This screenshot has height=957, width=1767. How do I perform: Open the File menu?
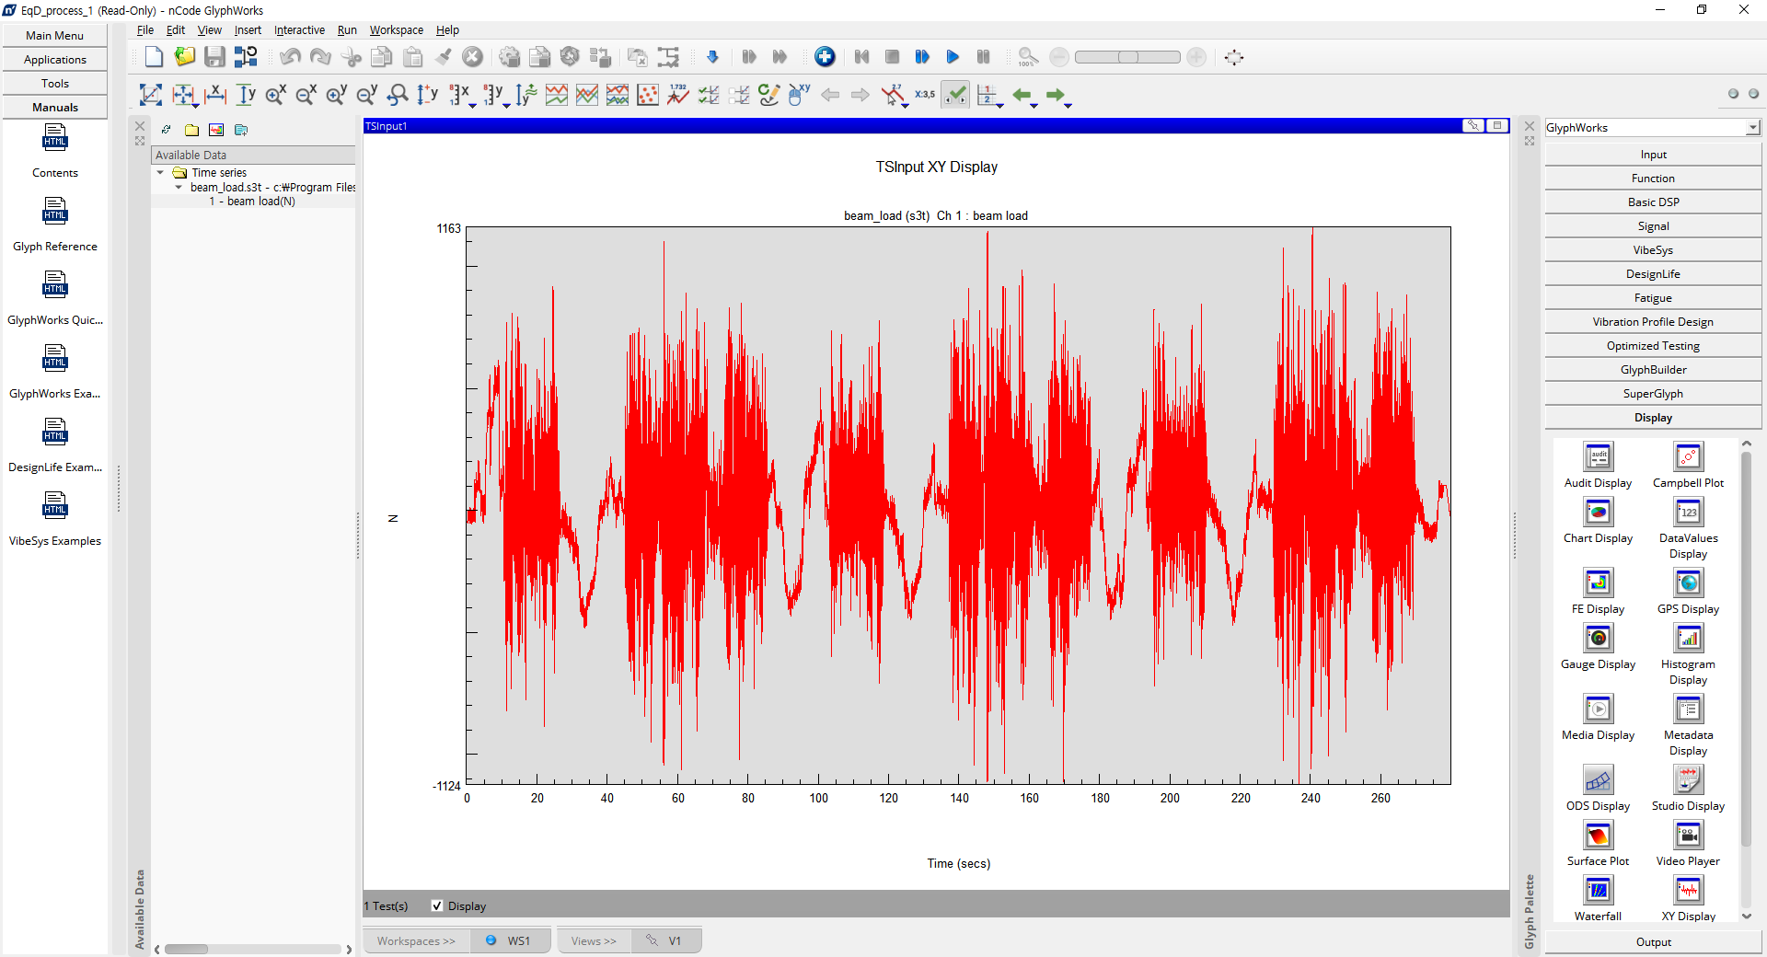[145, 30]
